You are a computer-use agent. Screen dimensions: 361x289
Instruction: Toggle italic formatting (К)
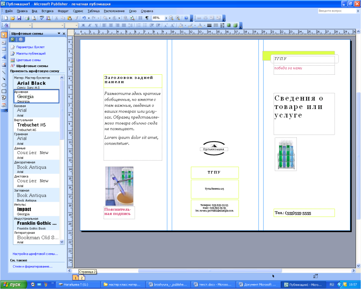(90, 25)
